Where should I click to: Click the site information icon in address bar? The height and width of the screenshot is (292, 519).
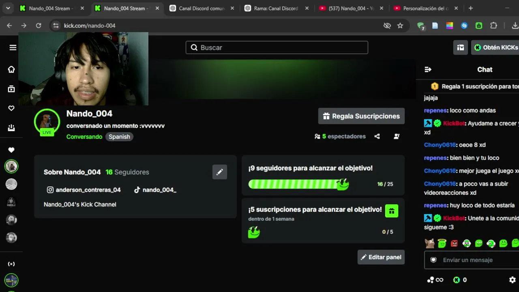coord(56,26)
